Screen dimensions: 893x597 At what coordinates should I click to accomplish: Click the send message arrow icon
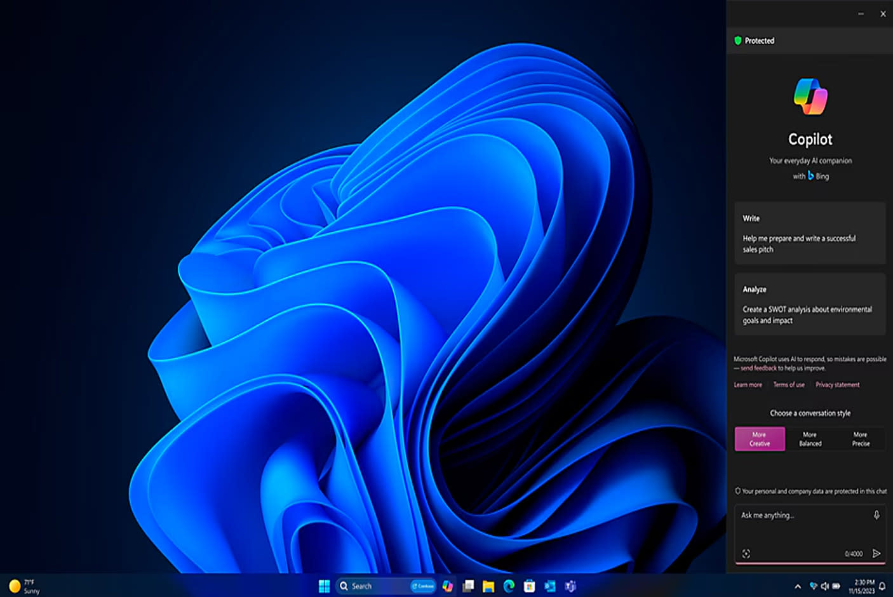coord(876,553)
